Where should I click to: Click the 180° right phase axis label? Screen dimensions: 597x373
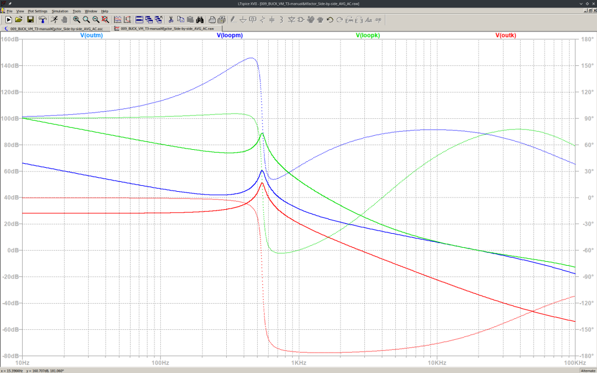tap(587, 39)
